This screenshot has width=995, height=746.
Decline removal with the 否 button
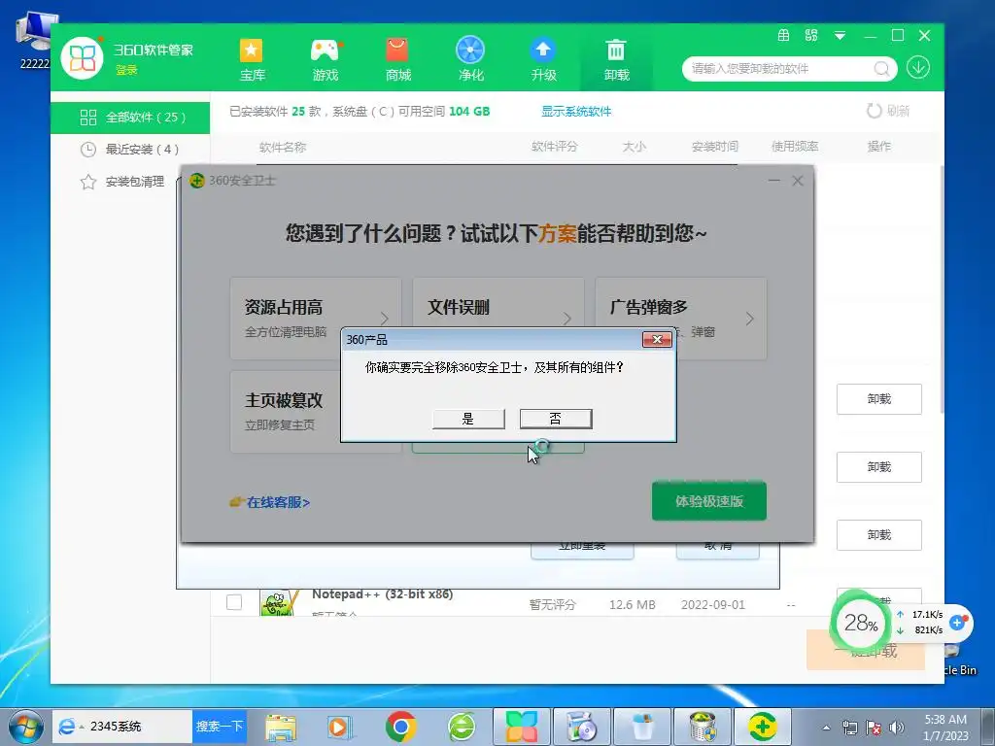(556, 419)
